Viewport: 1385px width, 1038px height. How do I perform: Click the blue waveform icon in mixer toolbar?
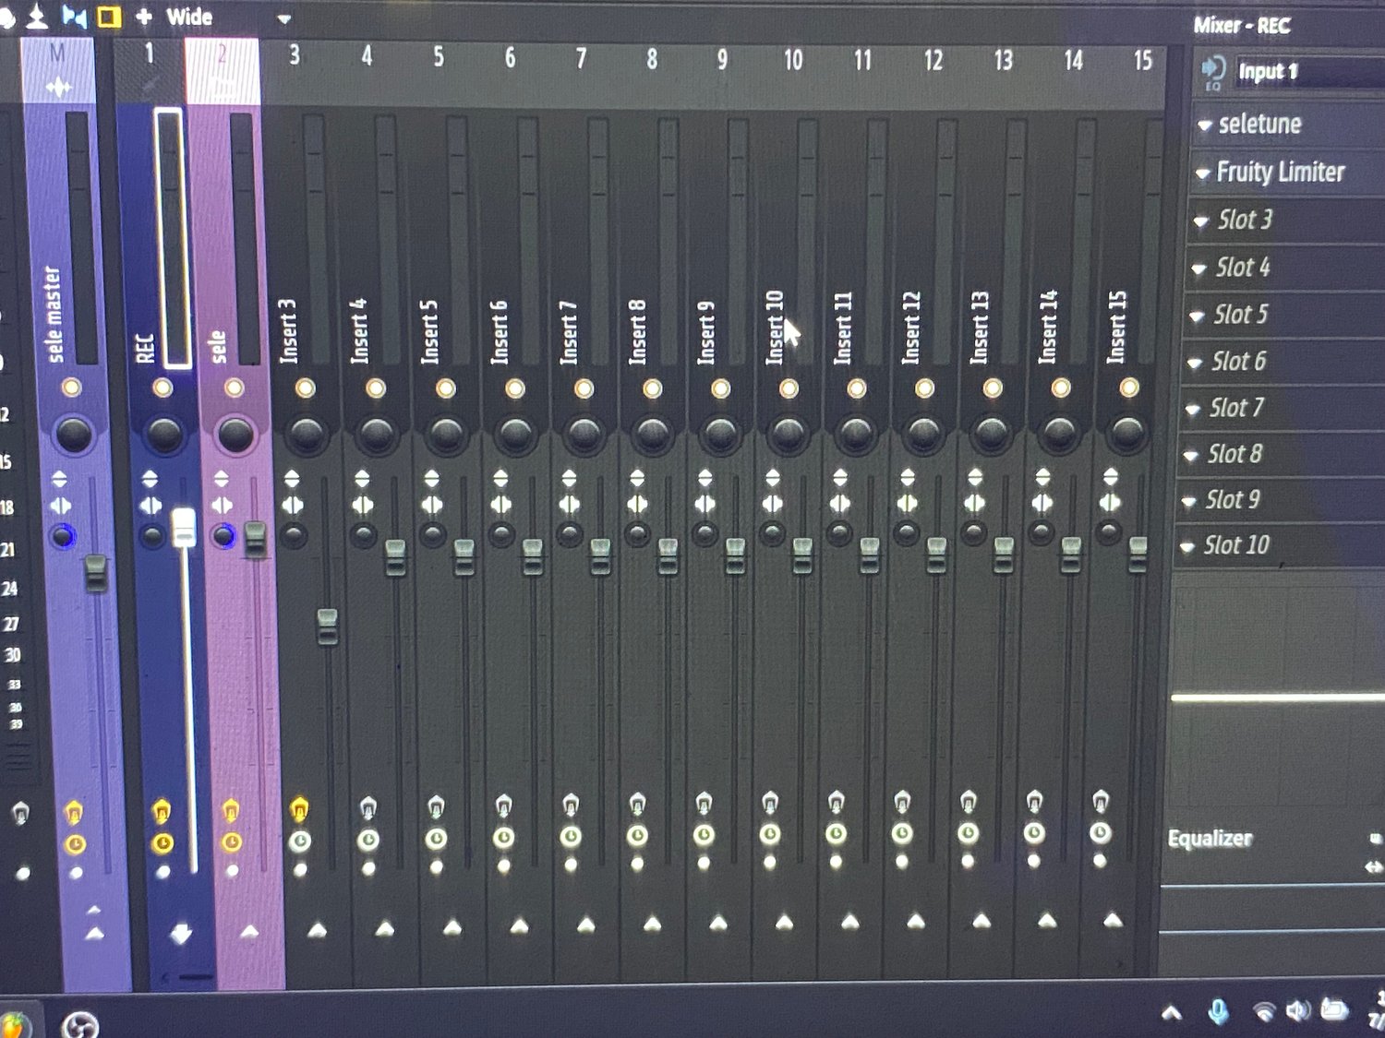pos(74,16)
